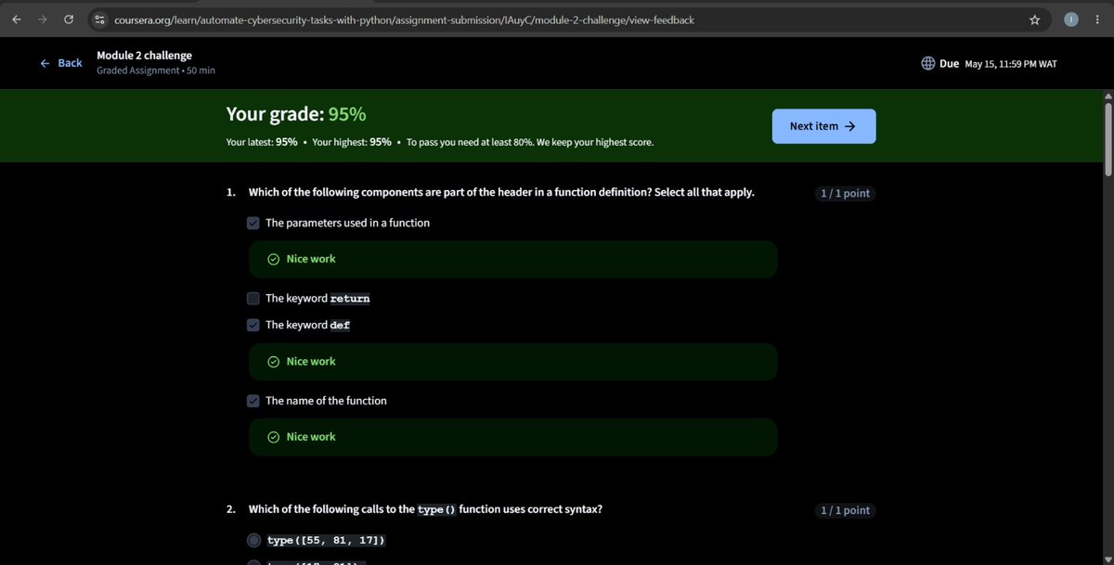Bookmark this page with the star icon

tap(1034, 19)
